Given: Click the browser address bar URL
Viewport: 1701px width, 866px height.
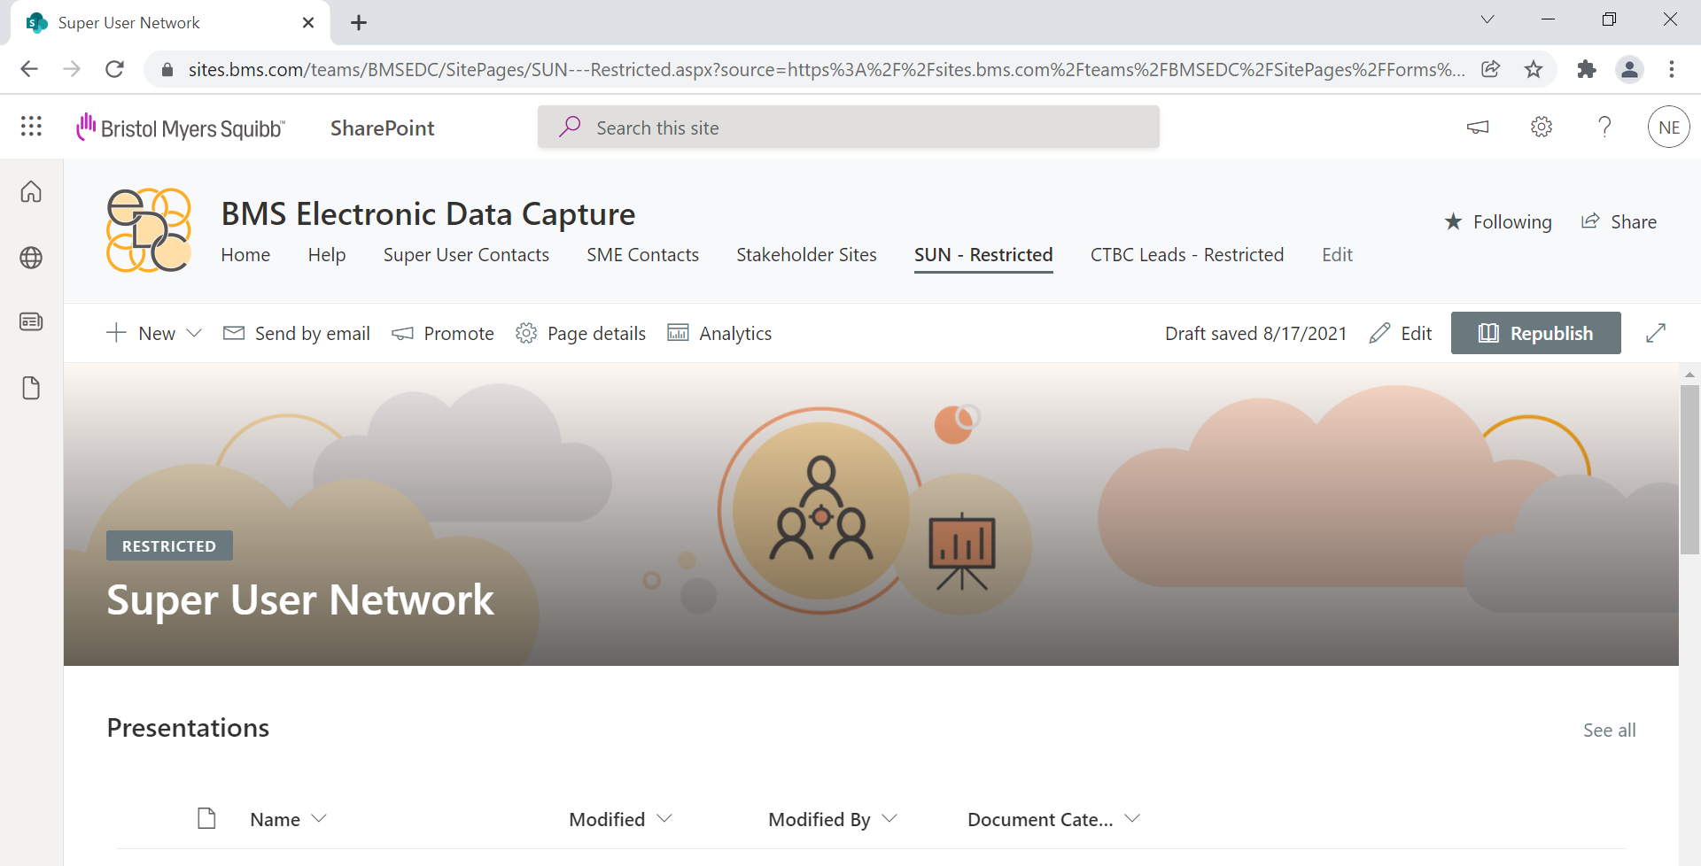Looking at the screenshot, I should pos(826,69).
